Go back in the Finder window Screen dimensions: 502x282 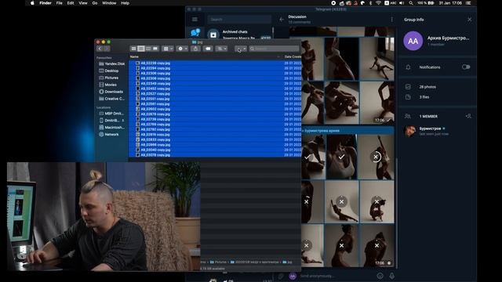[100, 49]
